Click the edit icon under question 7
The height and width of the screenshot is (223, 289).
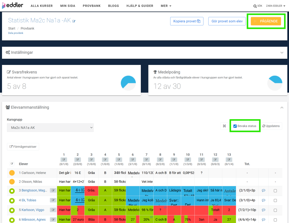coord(146,159)
